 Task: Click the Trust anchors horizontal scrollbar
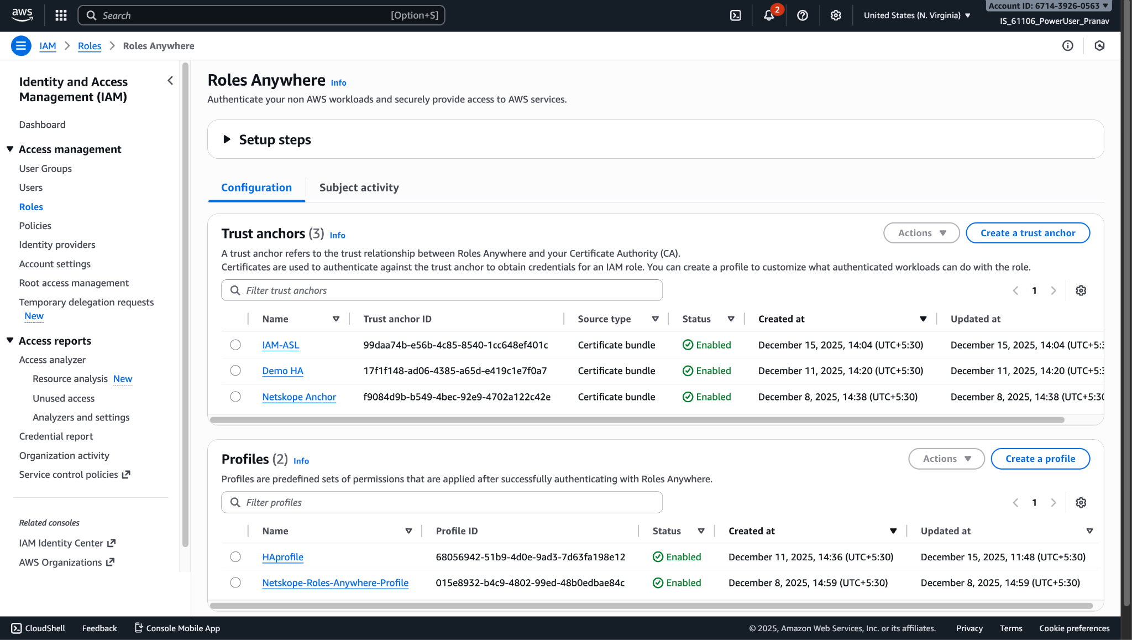click(637, 420)
